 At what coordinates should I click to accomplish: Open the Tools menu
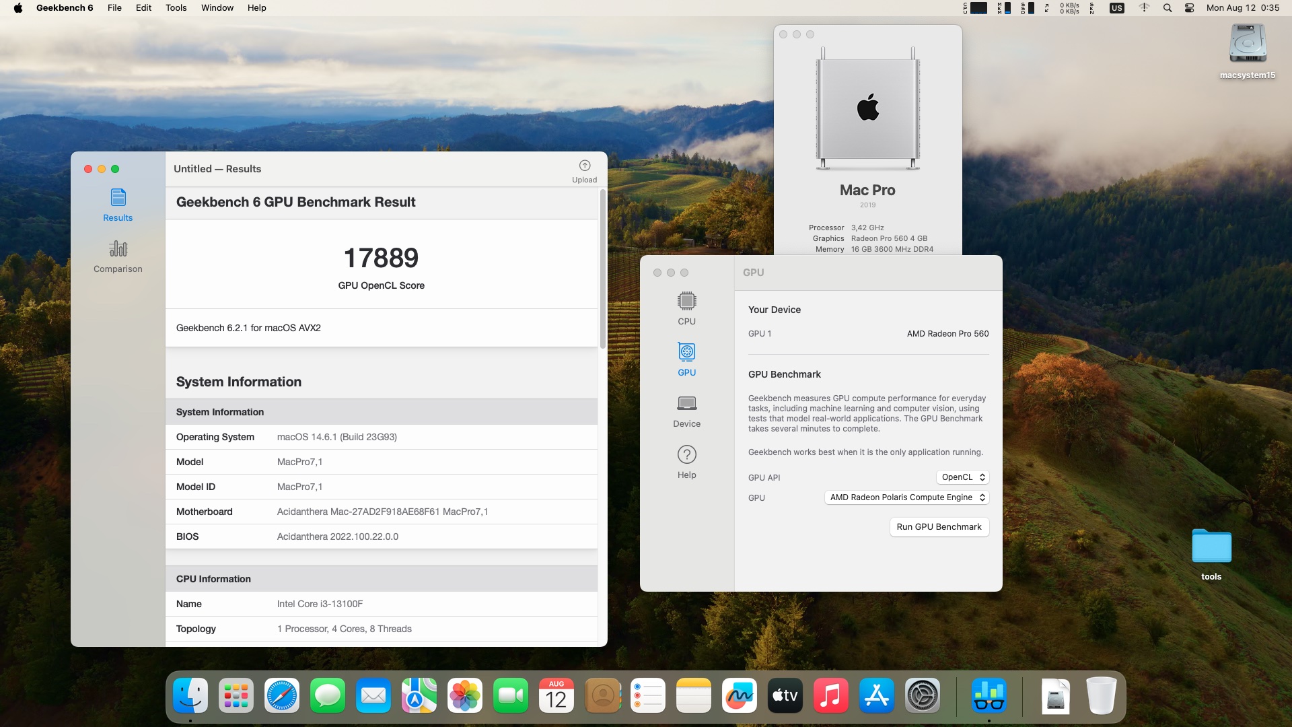pos(176,8)
